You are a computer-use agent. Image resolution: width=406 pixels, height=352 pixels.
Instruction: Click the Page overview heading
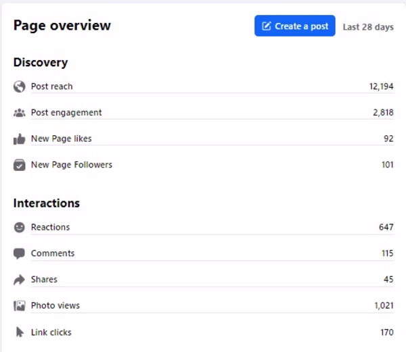[x=62, y=26]
